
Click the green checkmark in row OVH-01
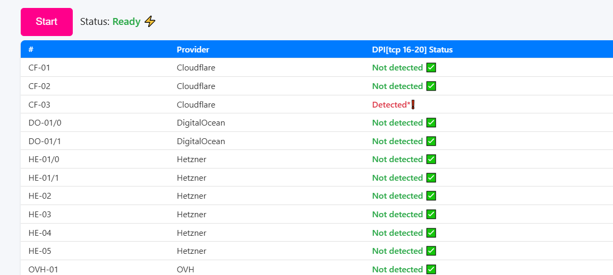(431, 269)
